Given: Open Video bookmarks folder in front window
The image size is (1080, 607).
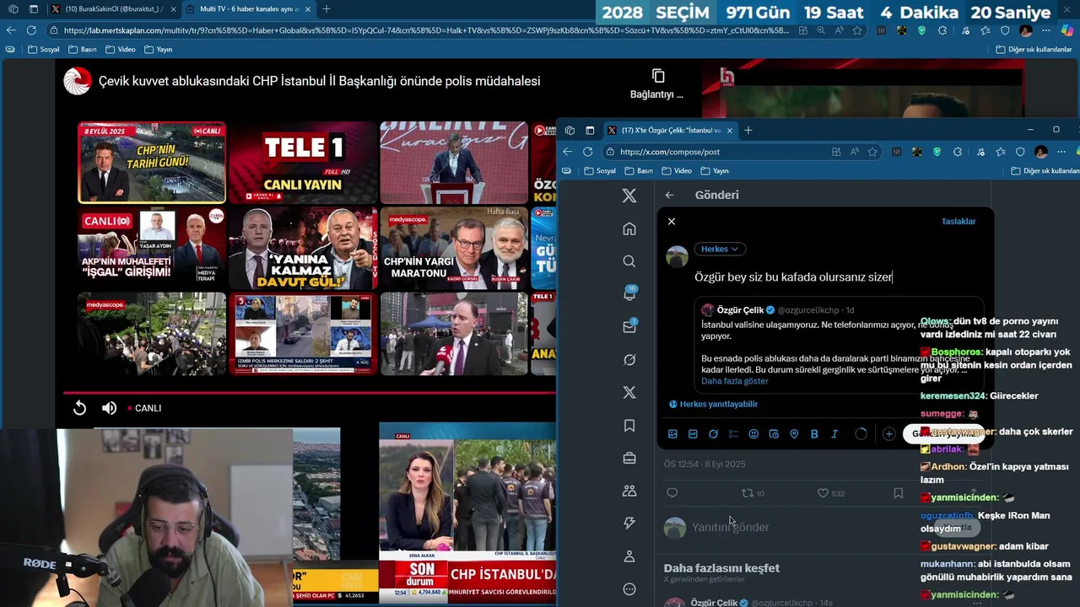Looking at the screenshot, I should pos(678,170).
